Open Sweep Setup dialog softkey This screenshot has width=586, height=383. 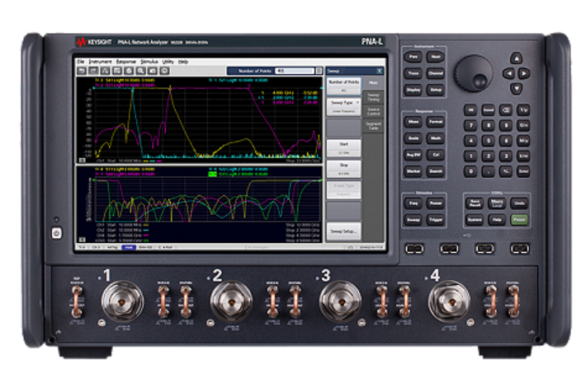[344, 231]
